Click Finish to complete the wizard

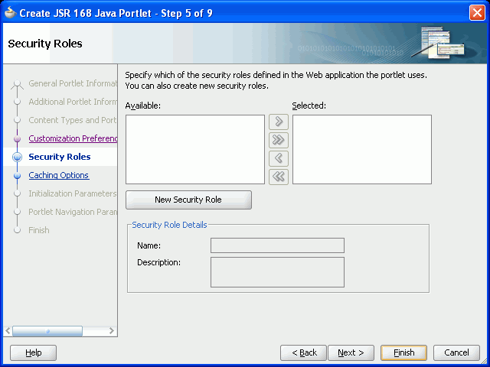click(403, 352)
